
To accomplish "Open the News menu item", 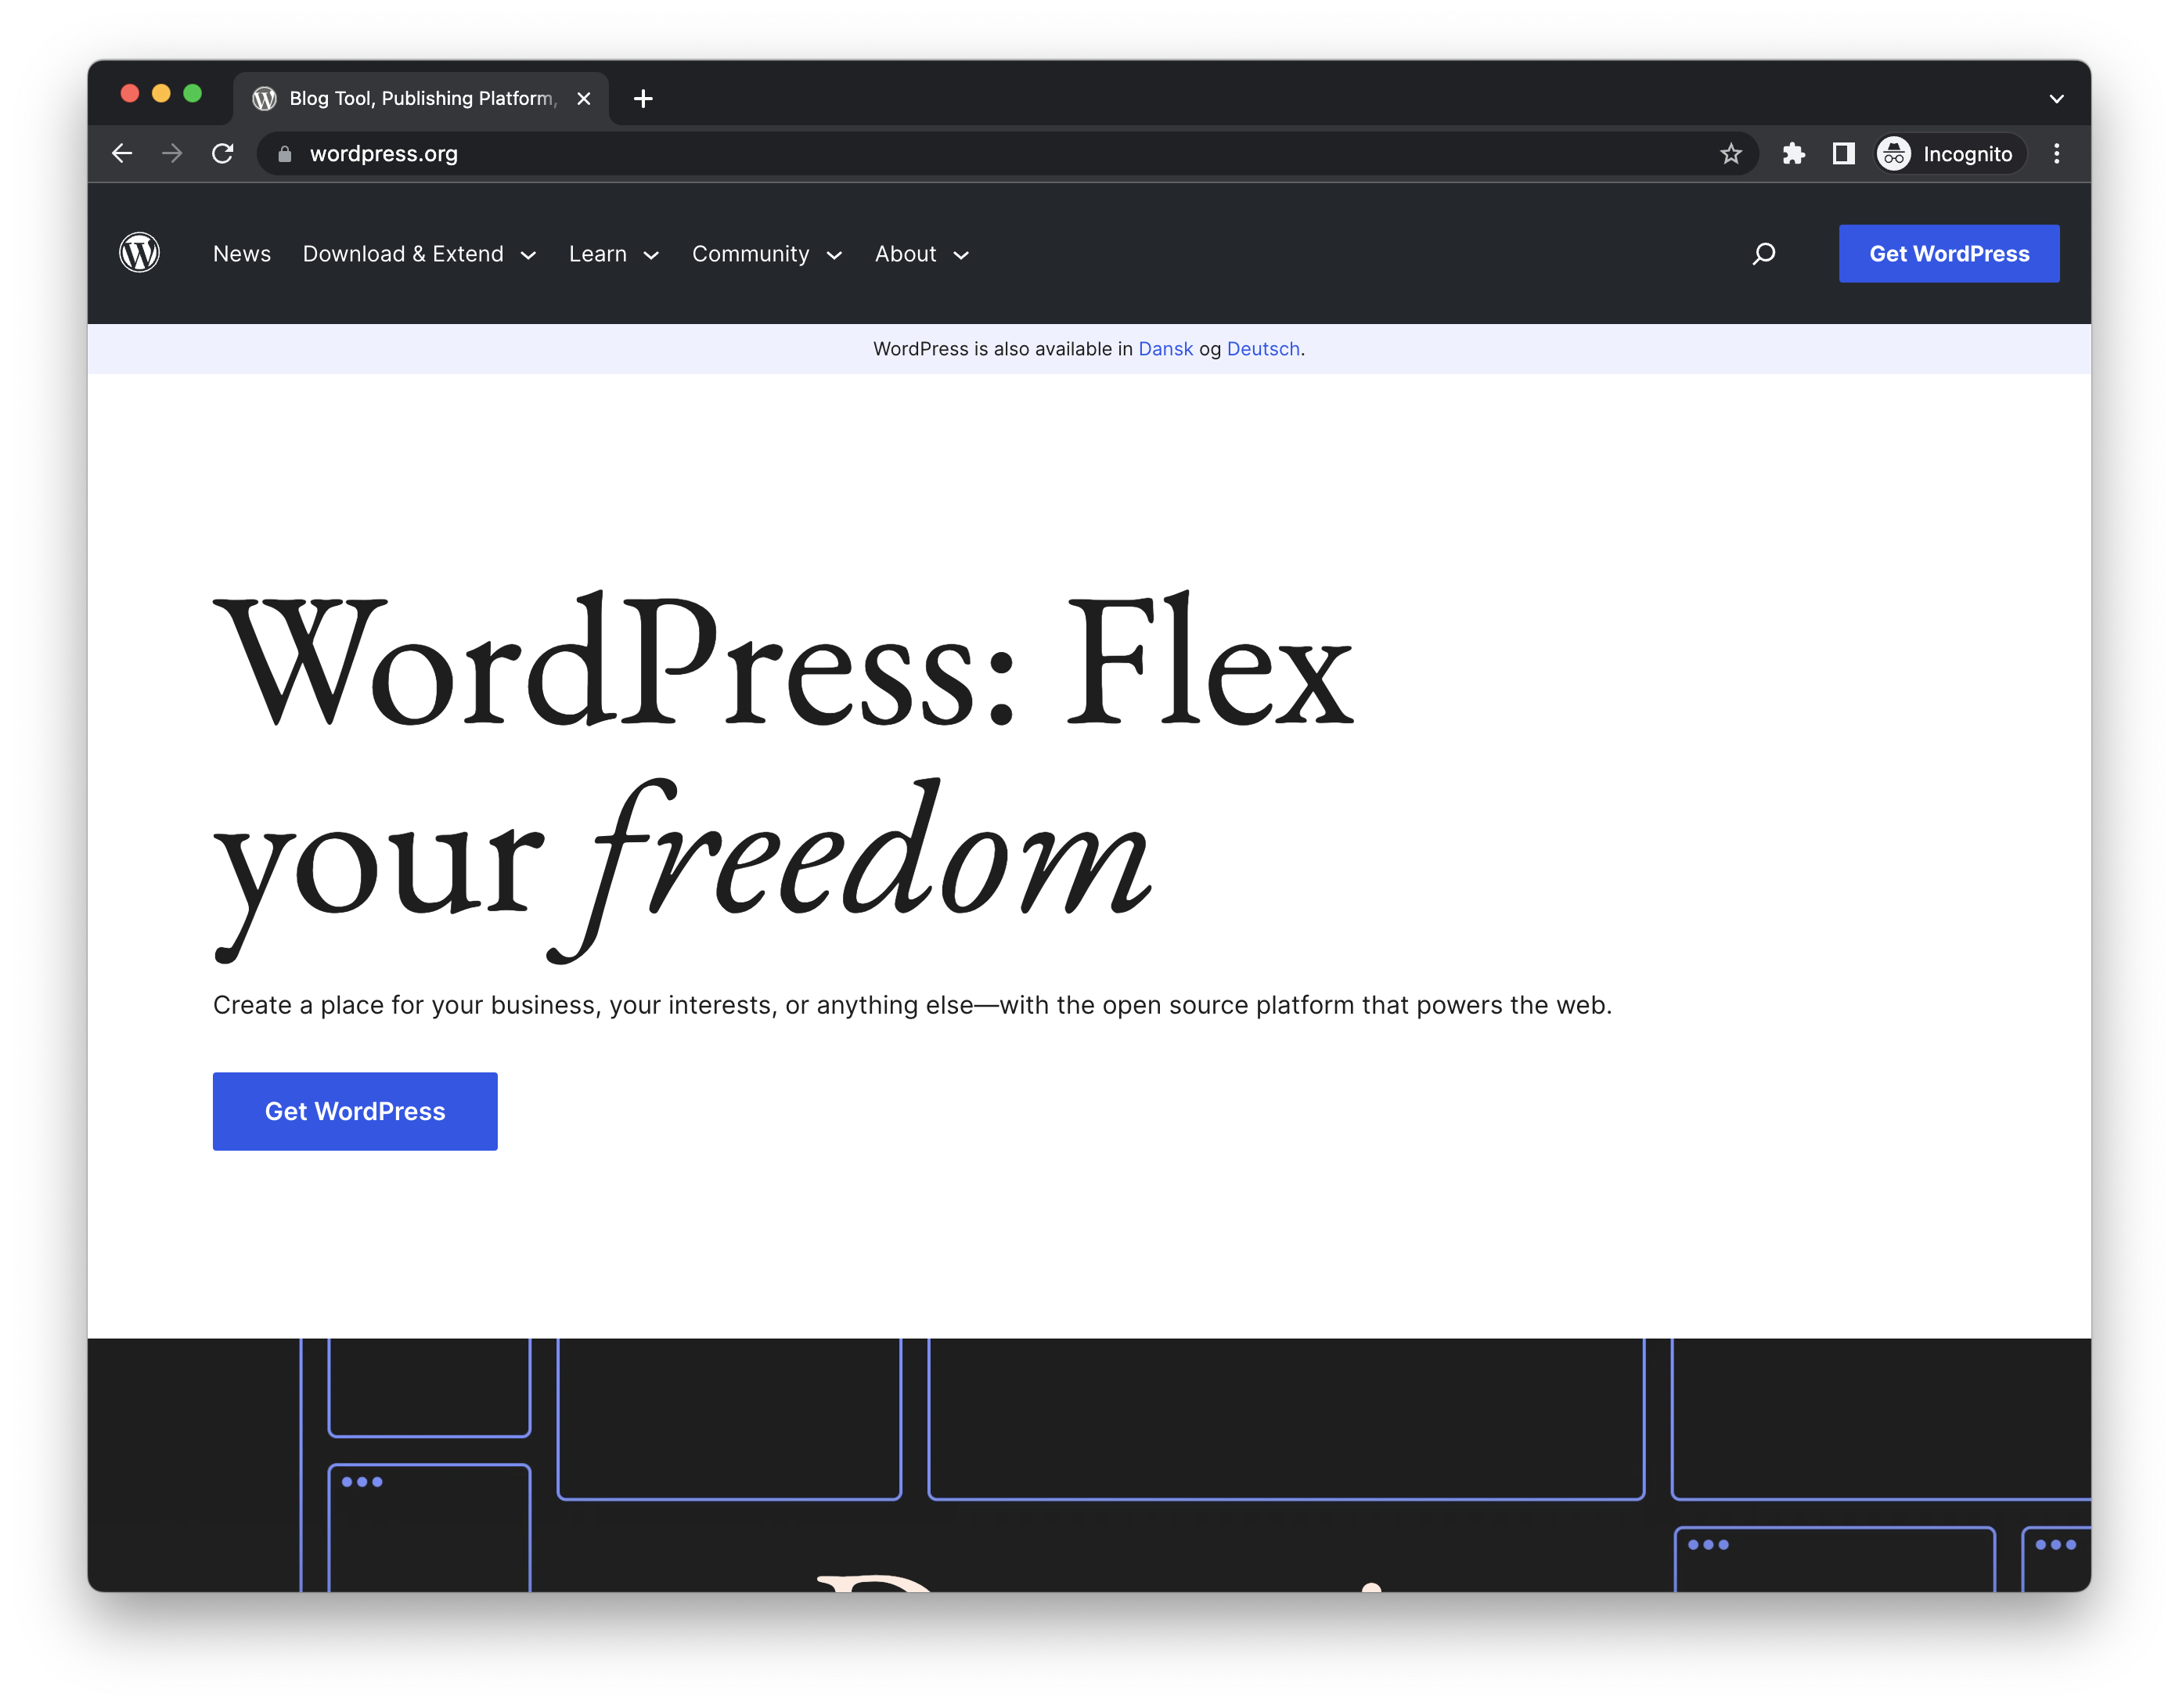I will 242,254.
